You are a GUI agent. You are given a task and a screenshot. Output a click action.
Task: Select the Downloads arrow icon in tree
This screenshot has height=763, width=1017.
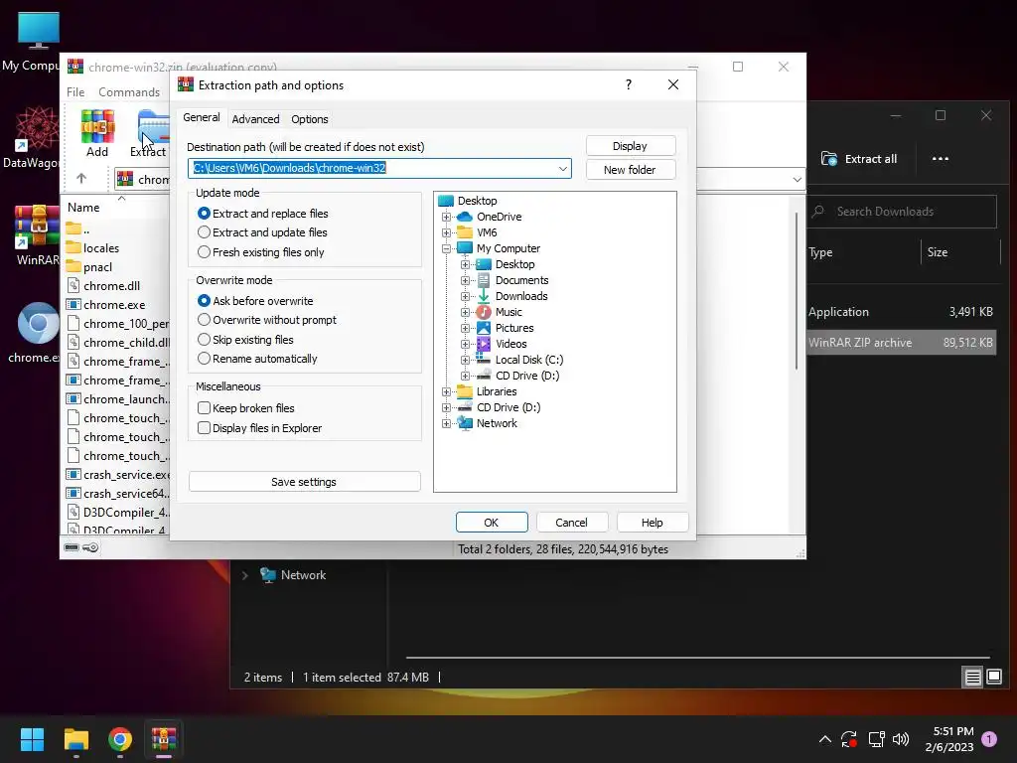point(484,296)
